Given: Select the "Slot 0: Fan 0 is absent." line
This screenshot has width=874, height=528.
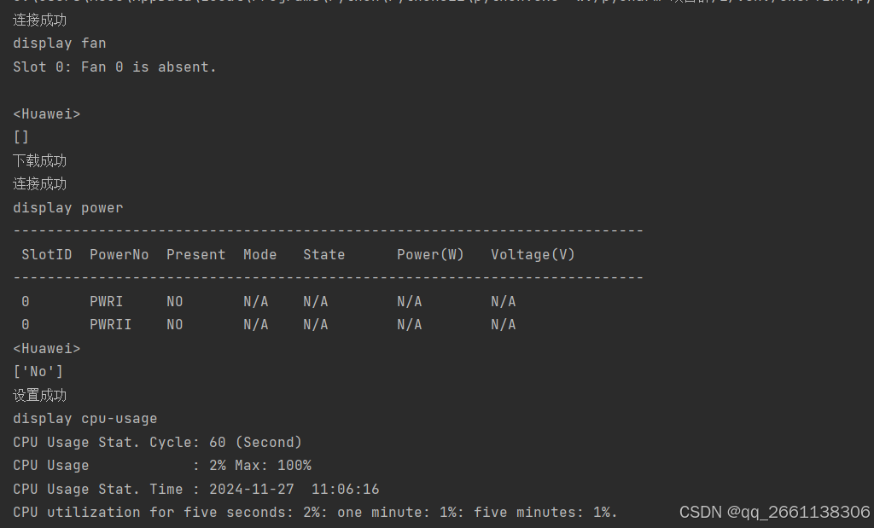Looking at the screenshot, I should coord(114,67).
